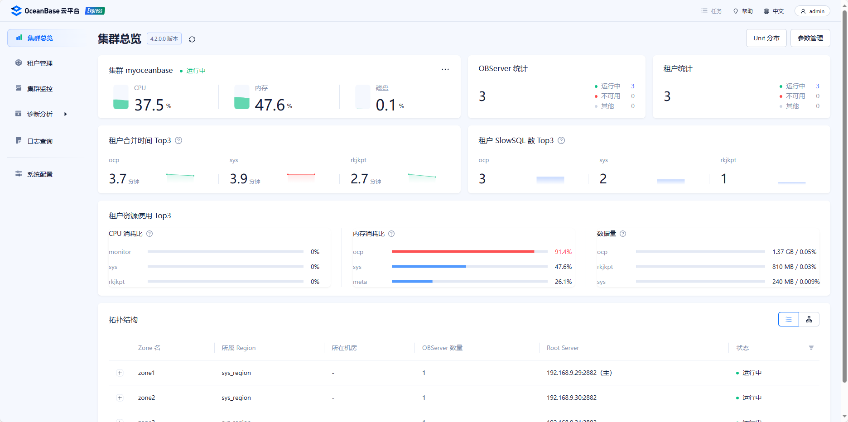Click Root Server 192.168.9.30:2882
Screen dimensions: 848x422
tap(571, 398)
